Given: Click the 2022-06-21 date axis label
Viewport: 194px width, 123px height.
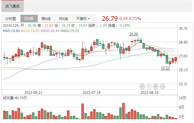Looking at the screenshot, I should tap(34, 92).
